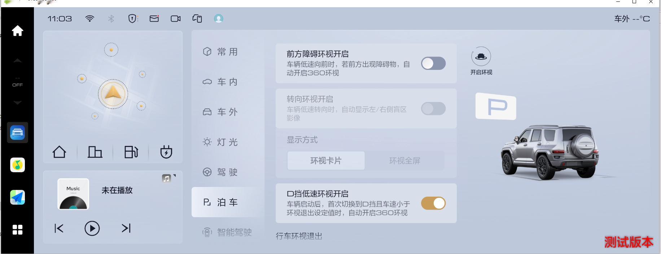Disable the D挡低速环视开启 toggle
The width and height of the screenshot is (661, 254).
click(433, 203)
